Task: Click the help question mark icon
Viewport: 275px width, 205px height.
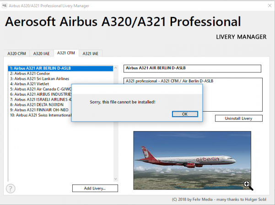Action: (11, 189)
